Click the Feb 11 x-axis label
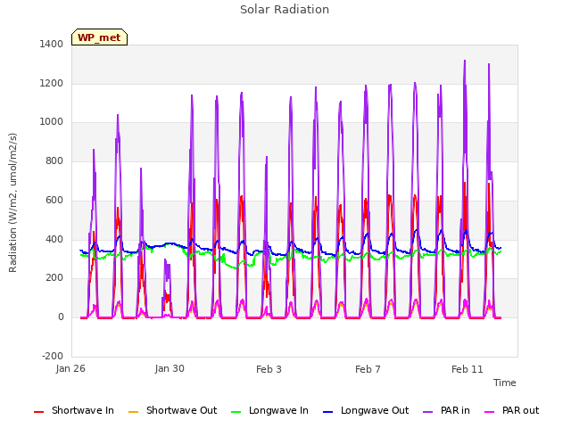Screen dimensions: 571x428 (x=468, y=369)
